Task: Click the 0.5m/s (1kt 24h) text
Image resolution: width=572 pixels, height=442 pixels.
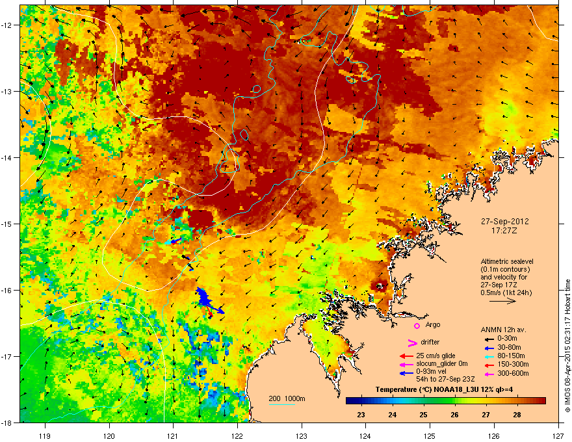Action: (x=506, y=292)
